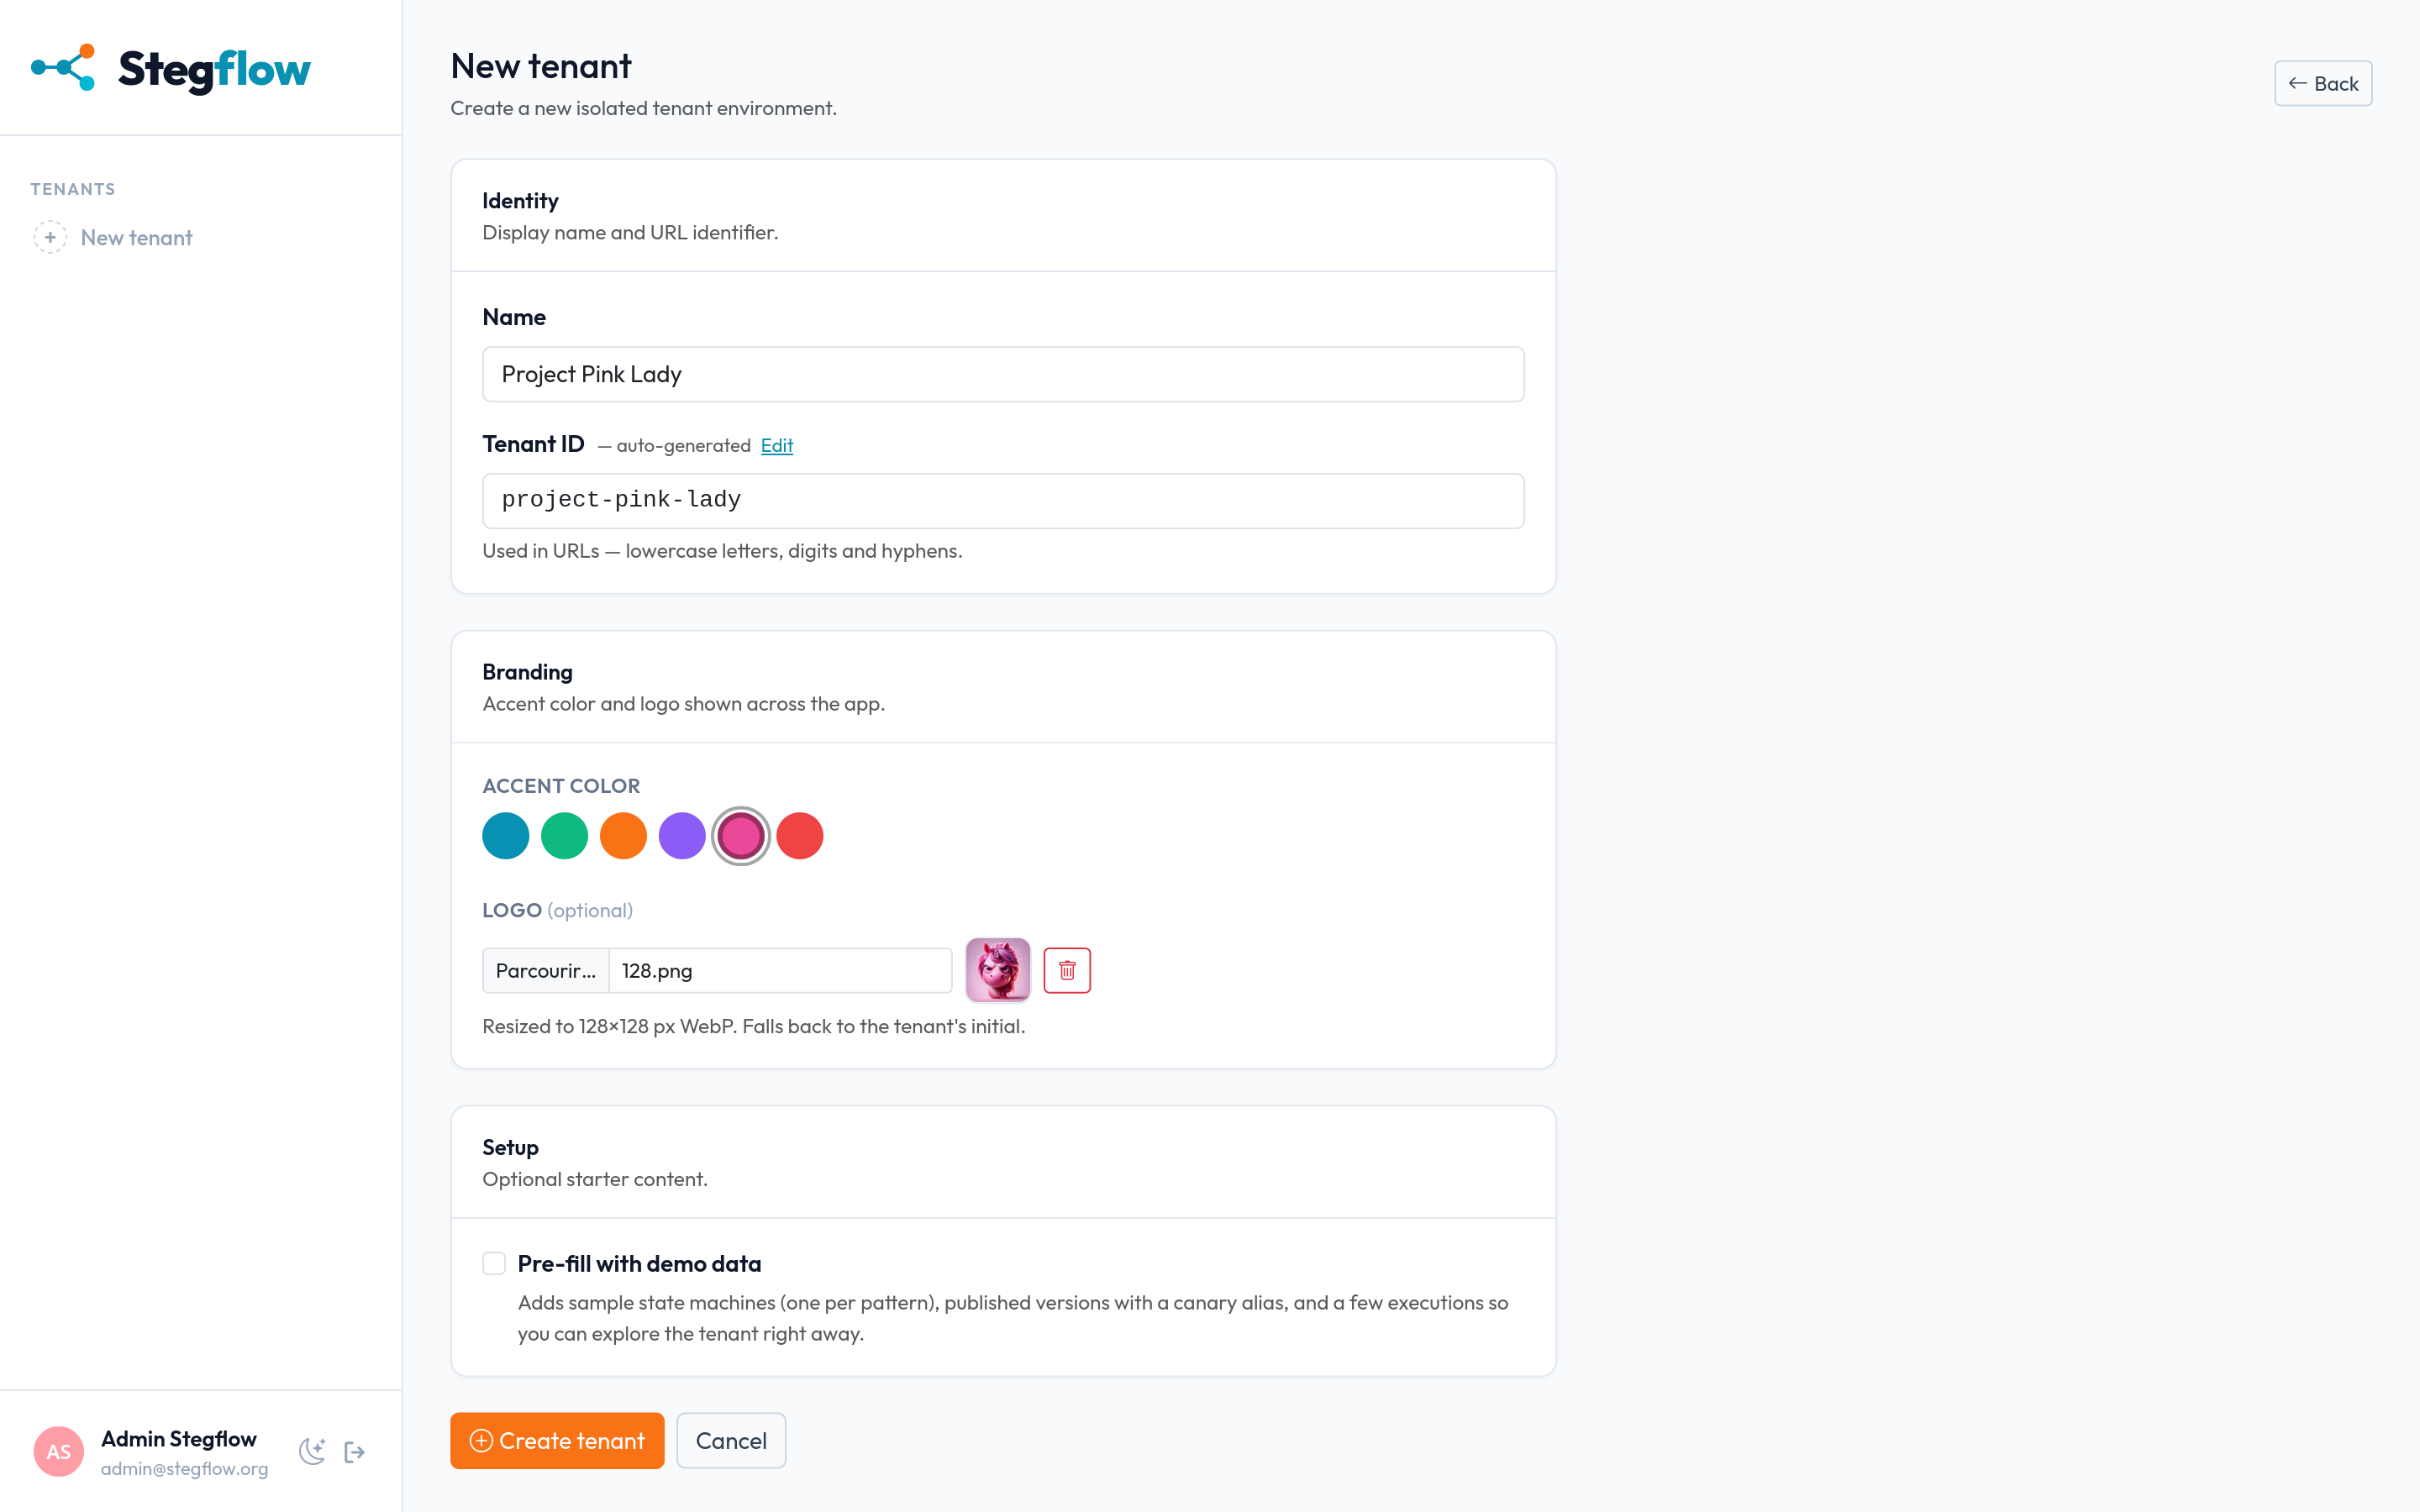
Task: Edit the auto-generated Tenant ID link
Action: point(777,445)
